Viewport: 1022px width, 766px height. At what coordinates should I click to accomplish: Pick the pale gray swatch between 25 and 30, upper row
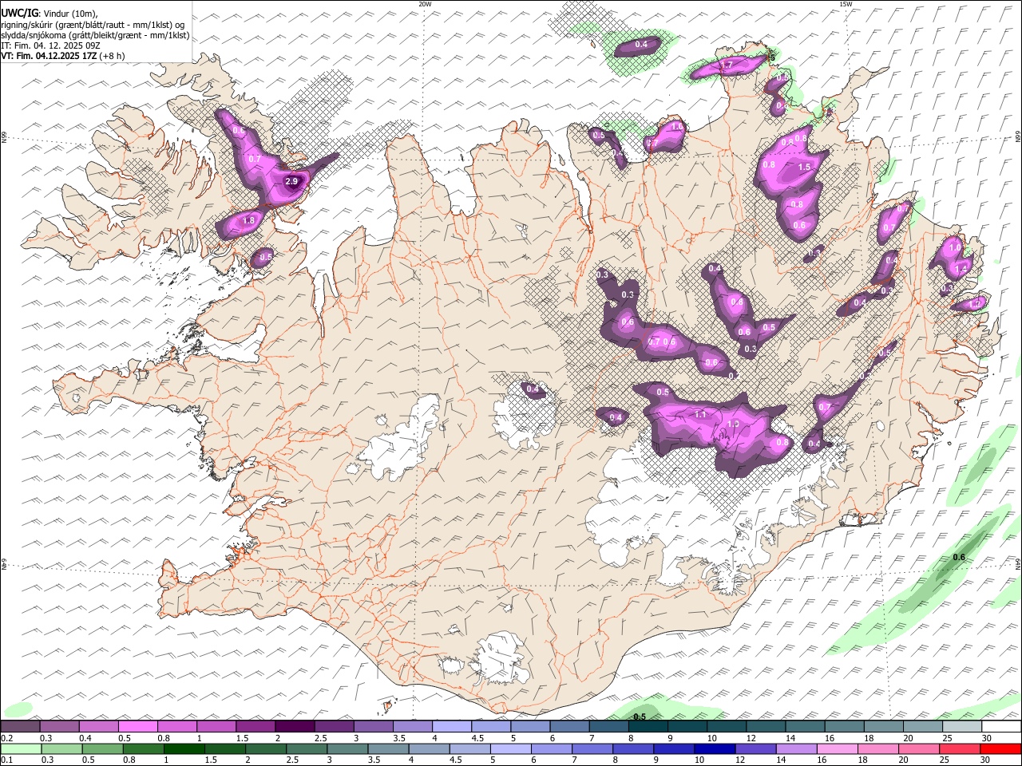[962, 727]
